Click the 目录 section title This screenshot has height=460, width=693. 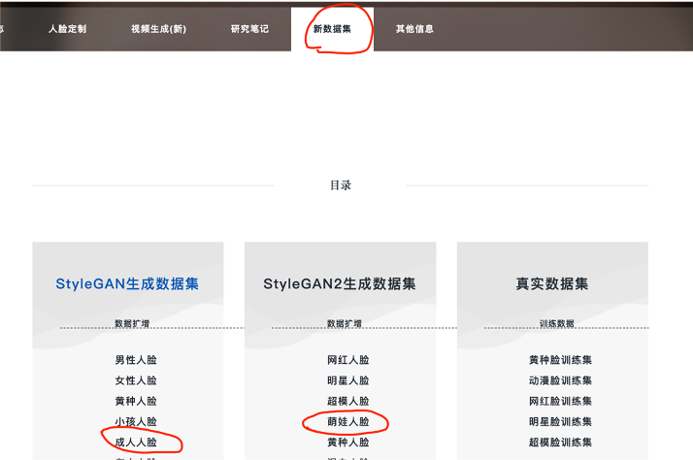coord(341,185)
